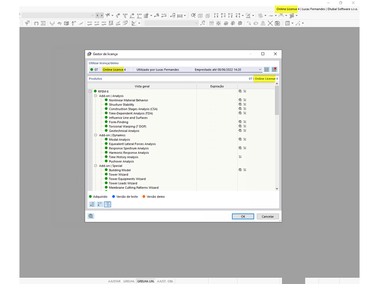The width and height of the screenshot is (379, 284).
Task: Select Structure Stability row
Action: pos(121,105)
